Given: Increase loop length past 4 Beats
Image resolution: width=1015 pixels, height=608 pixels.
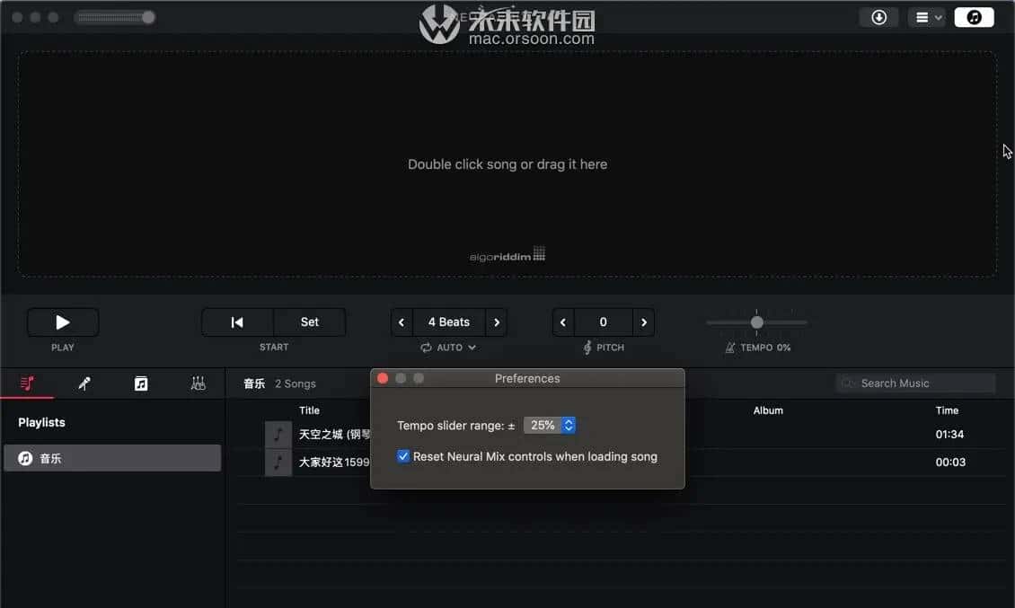Looking at the screenshot, I should coord(497,322).
